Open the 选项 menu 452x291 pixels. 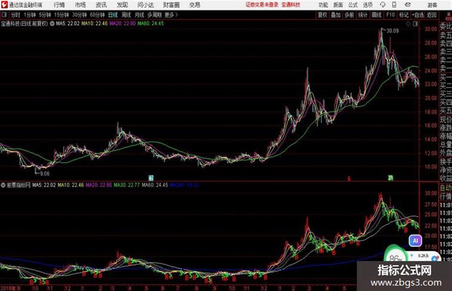click(x=367, y=5)
